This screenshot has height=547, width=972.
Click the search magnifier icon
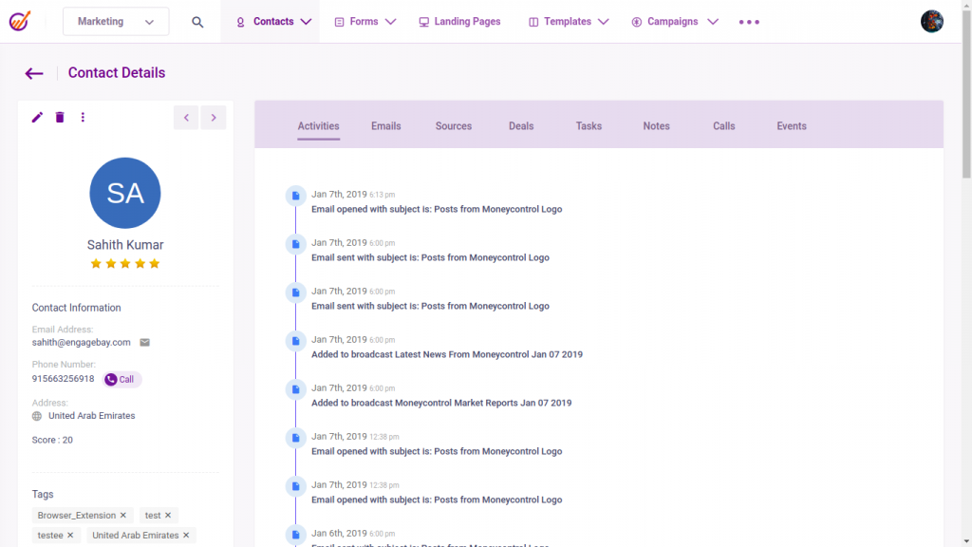tap(197, 22)
